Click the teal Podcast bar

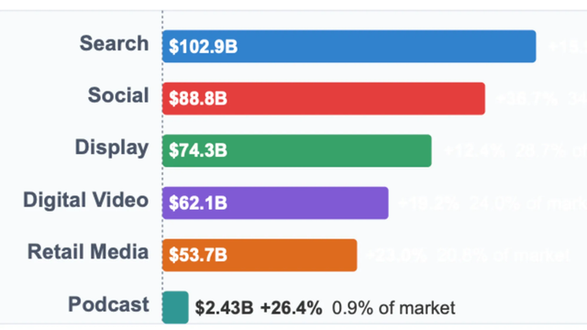(175, 307)
